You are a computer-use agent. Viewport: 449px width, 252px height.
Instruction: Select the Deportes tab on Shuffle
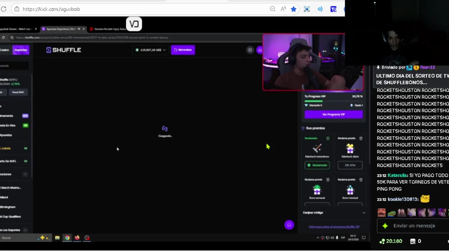pyautogui.click(x=21, y=50)
